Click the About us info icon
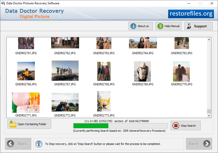Viewport: 218px width, 153px height. (x=133, y=26)
